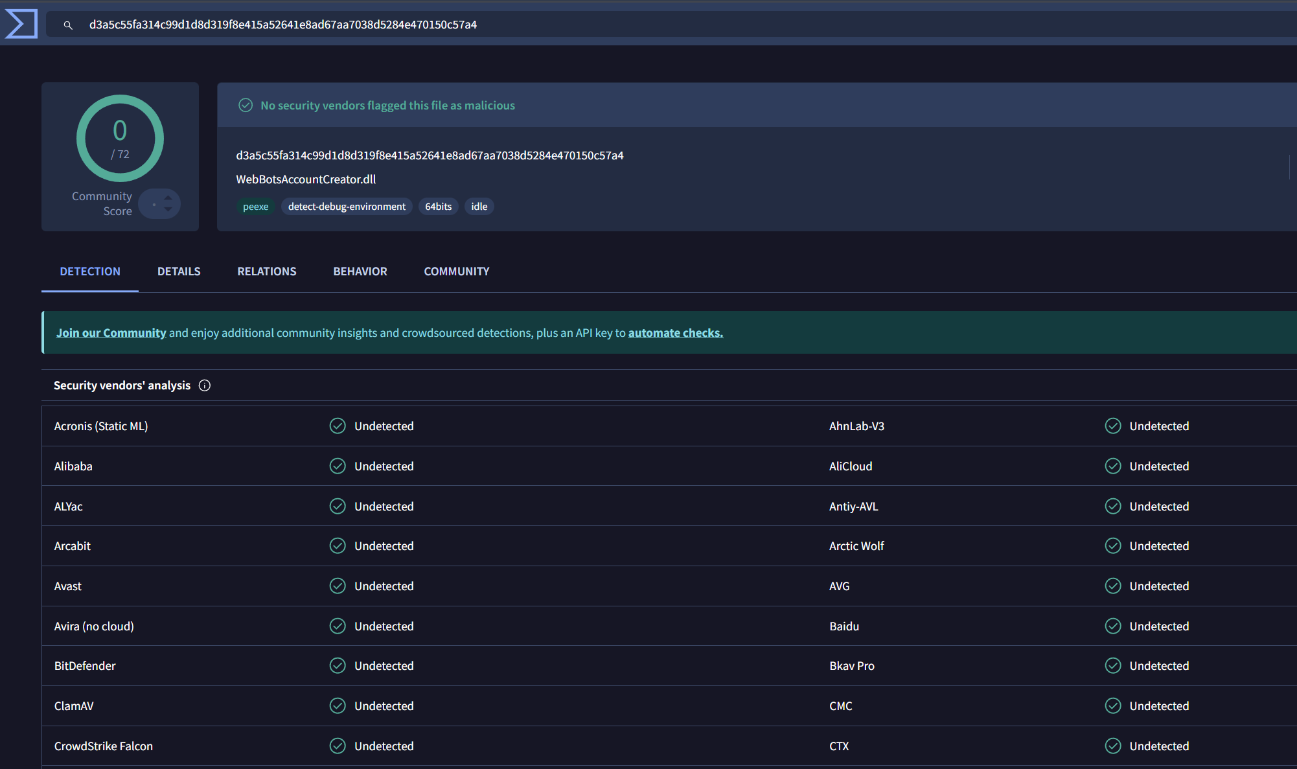Upvote the community score with the up arrow

[x=168, y=198]
